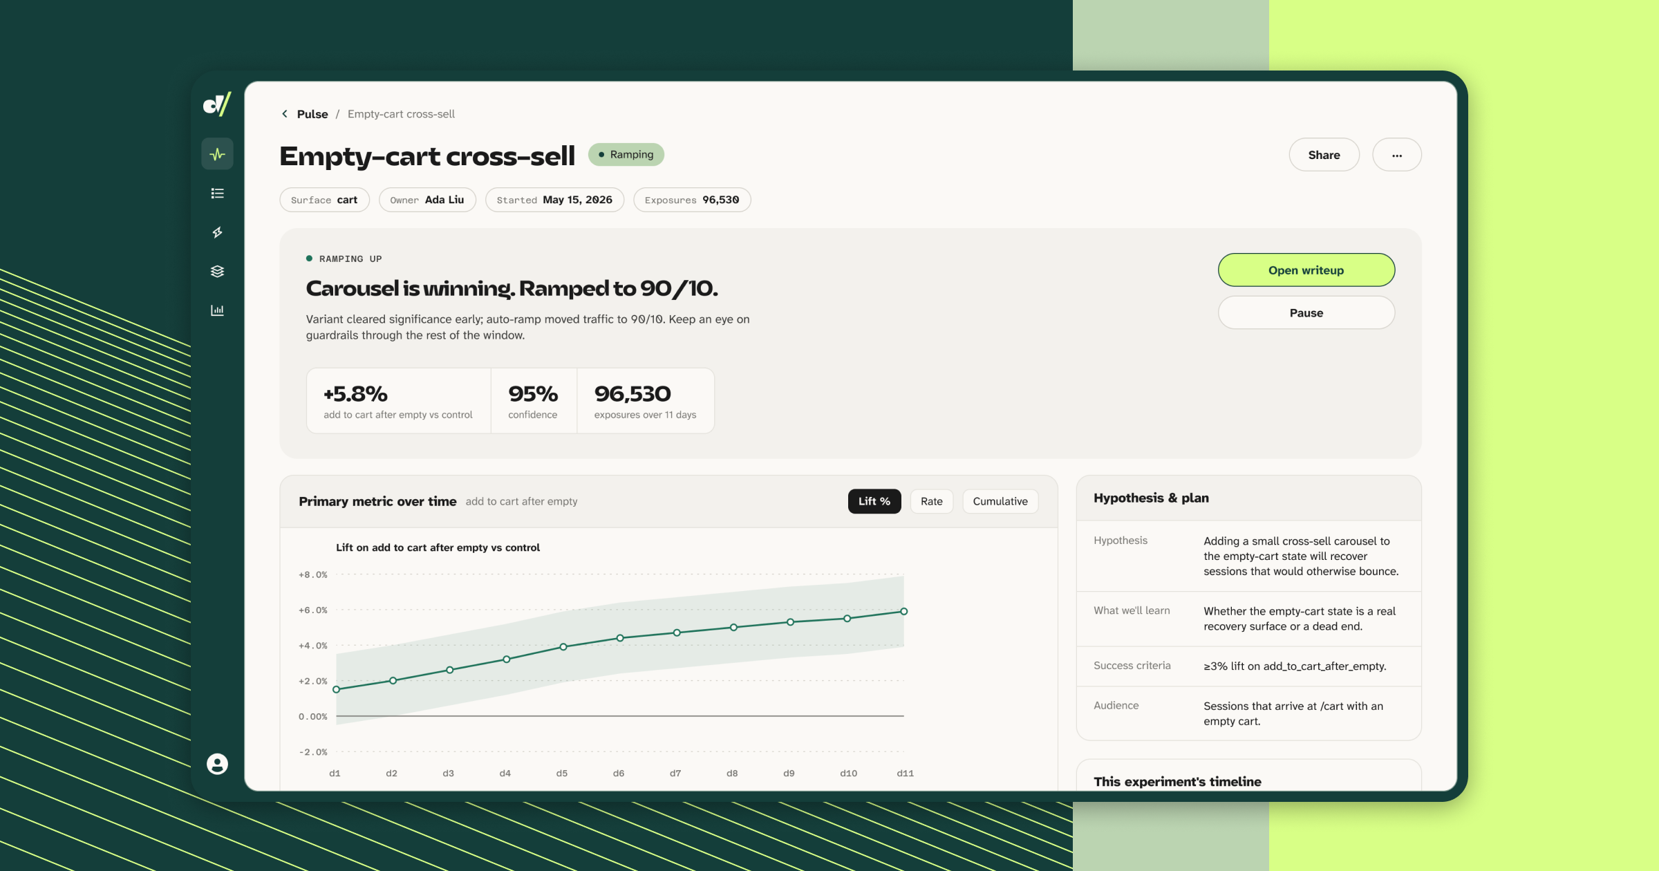The width and height of the screenshot is (1659, 871).
Task: Go to the Pulse breadcrumb link
Action: 312,114
